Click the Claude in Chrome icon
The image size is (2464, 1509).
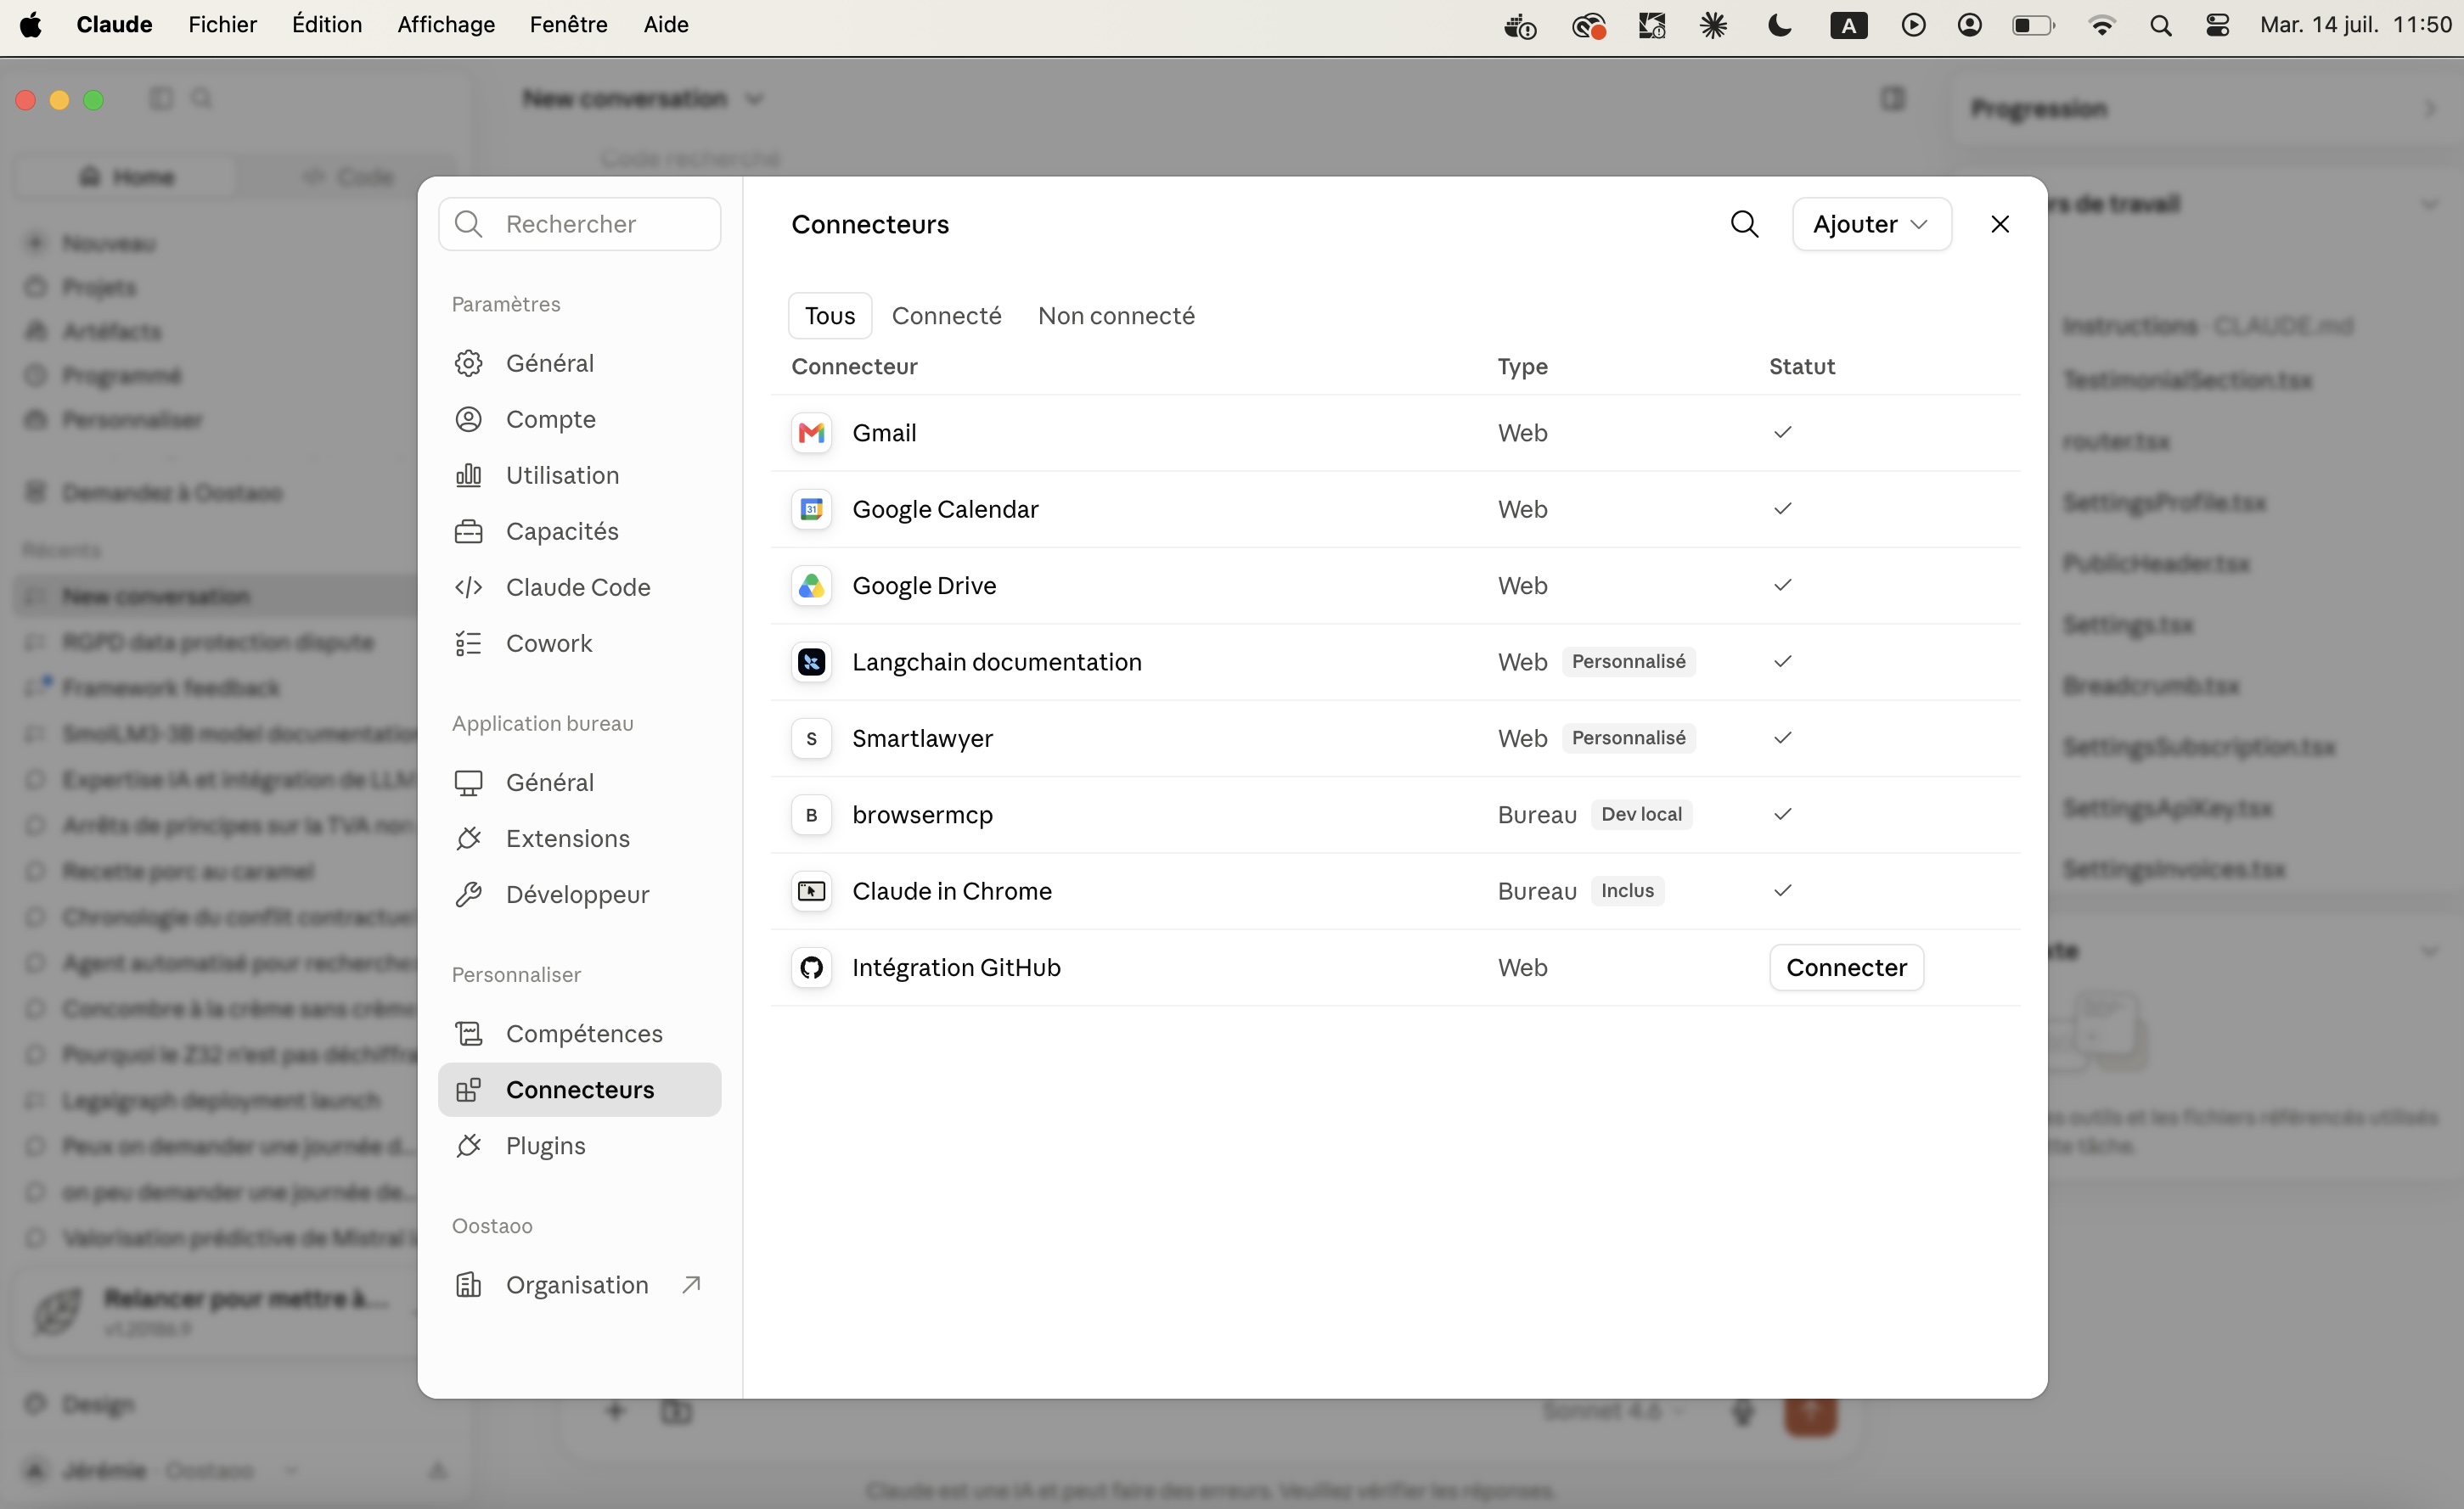pos(811,890)
